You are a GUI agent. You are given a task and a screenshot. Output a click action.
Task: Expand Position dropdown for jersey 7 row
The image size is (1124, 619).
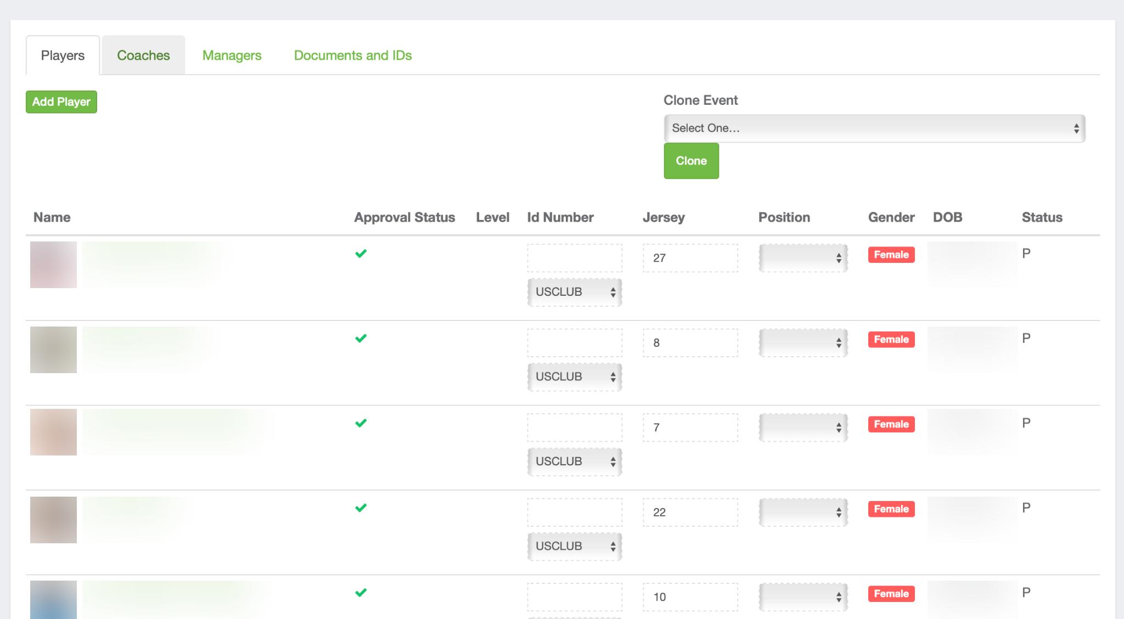(x=803, y=427)
